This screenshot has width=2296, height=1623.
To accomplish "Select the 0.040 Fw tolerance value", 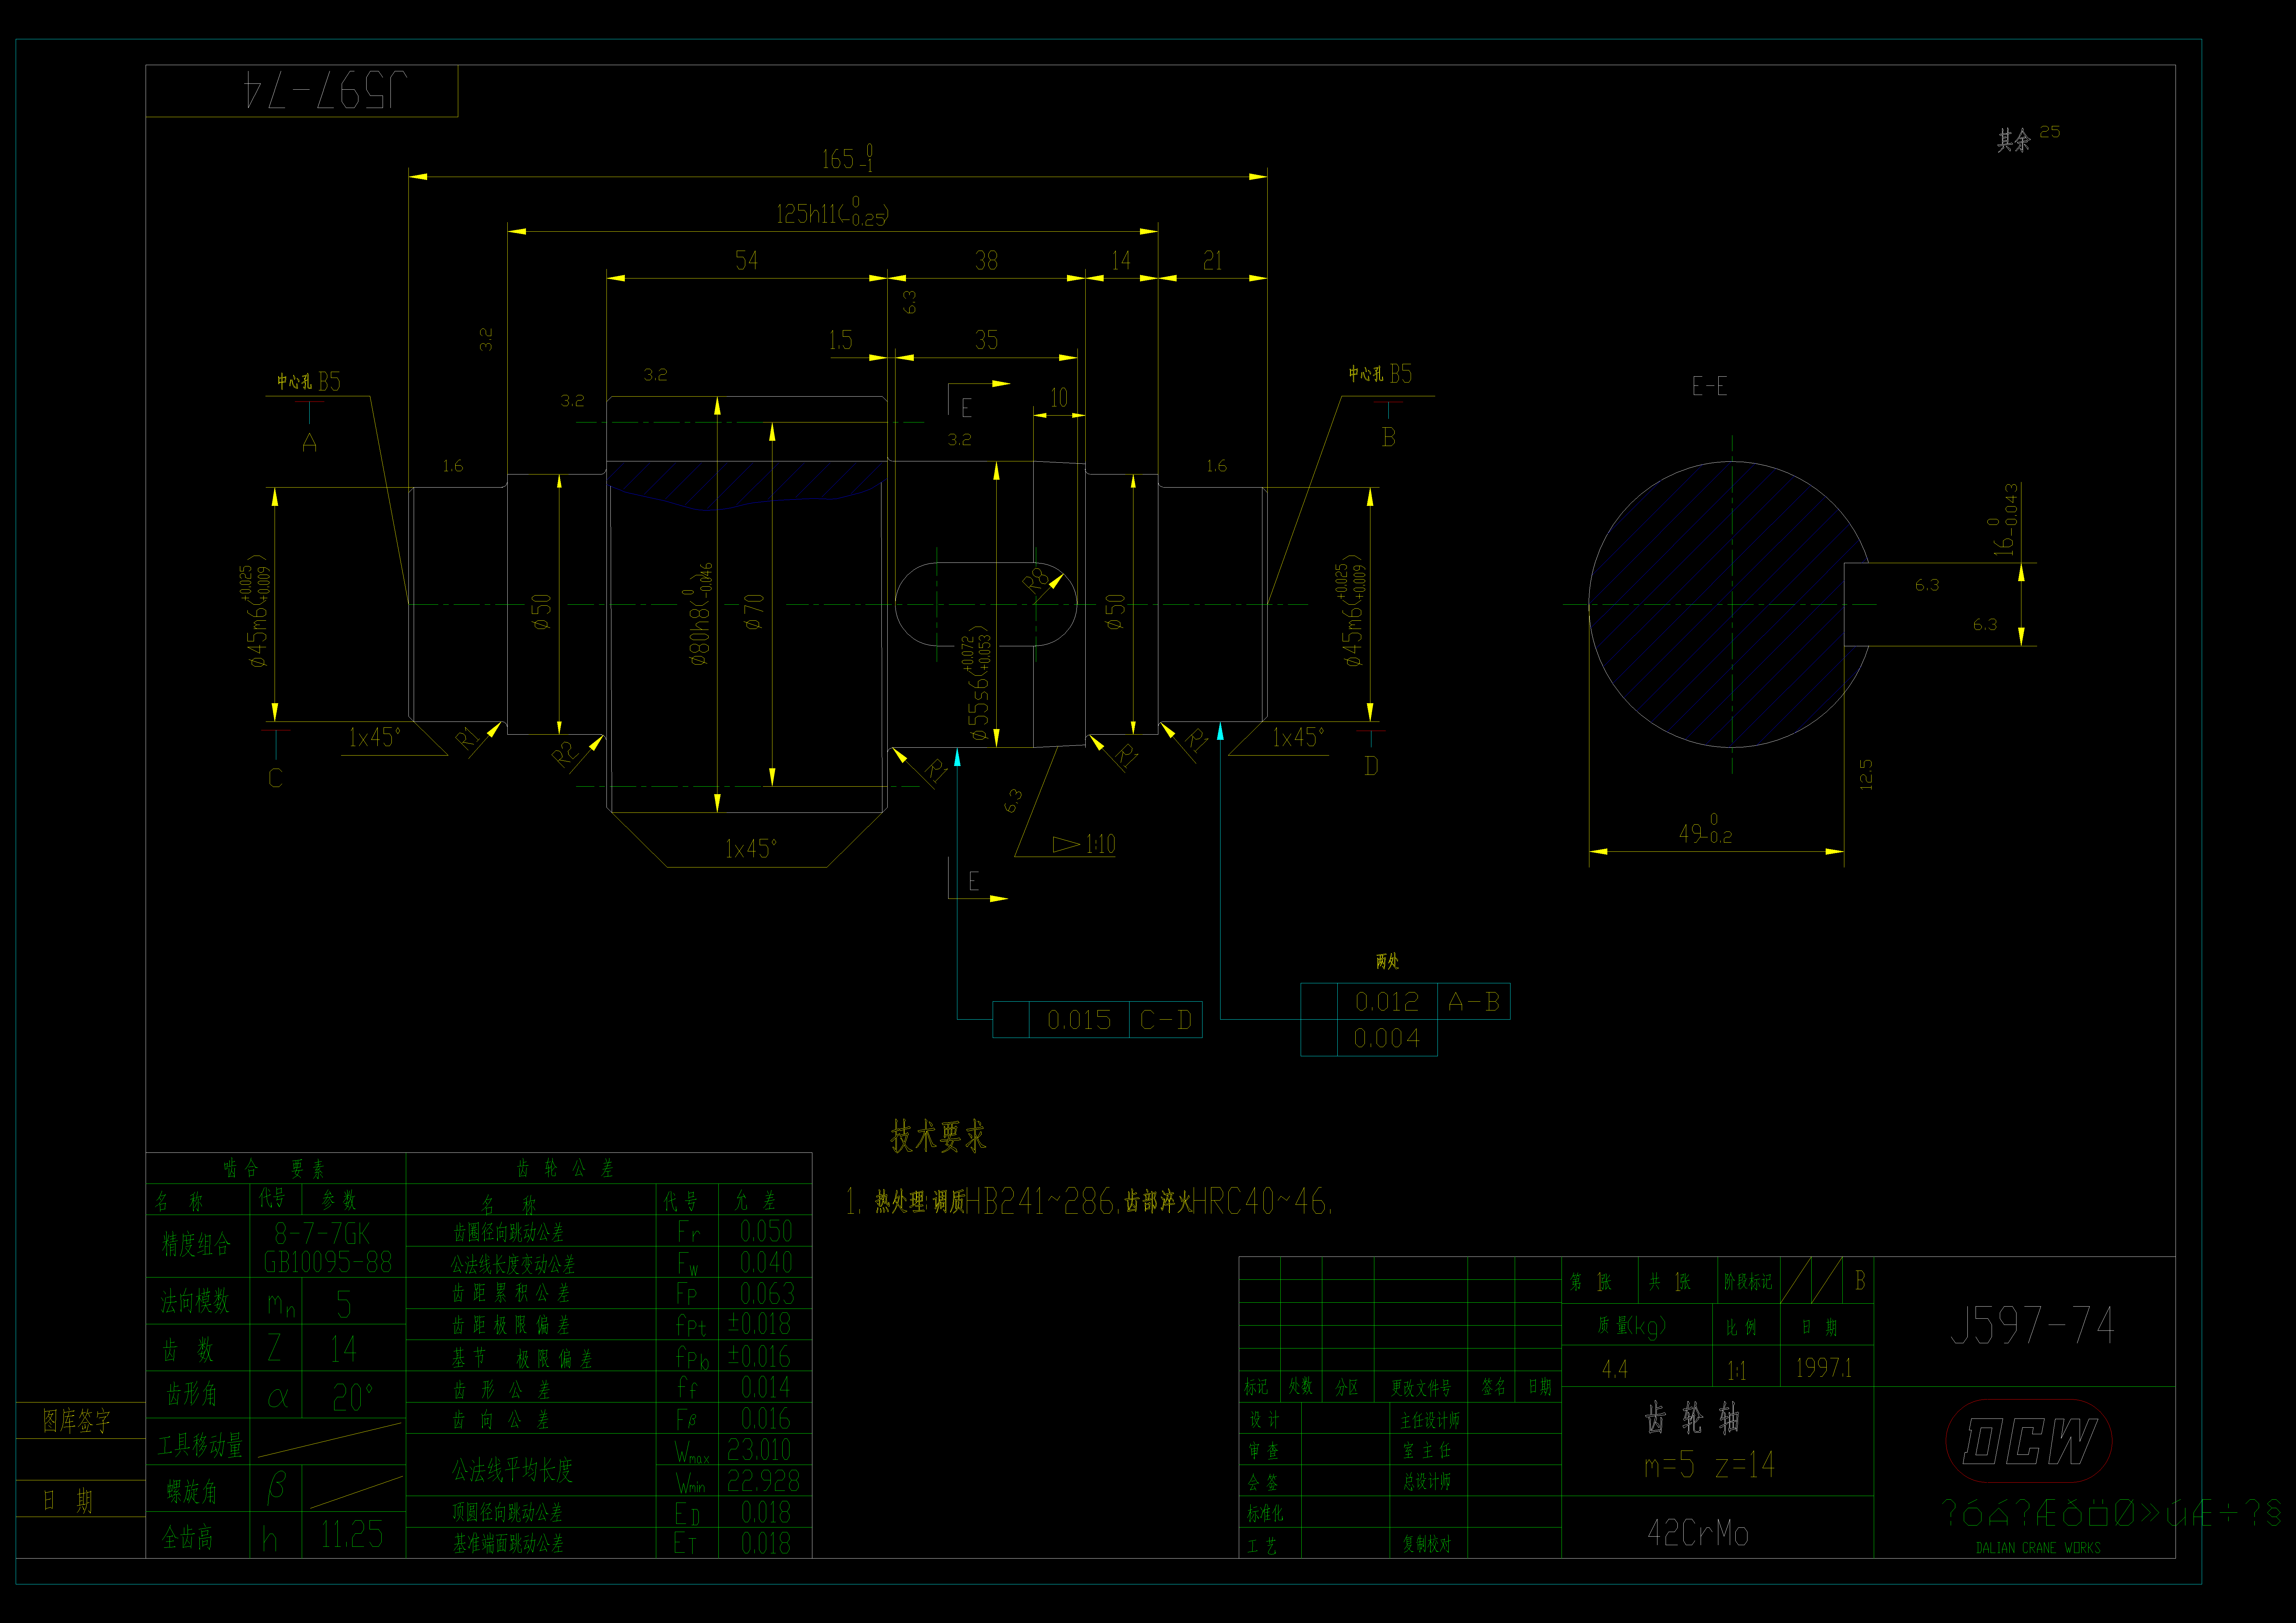I will 766,1262.
